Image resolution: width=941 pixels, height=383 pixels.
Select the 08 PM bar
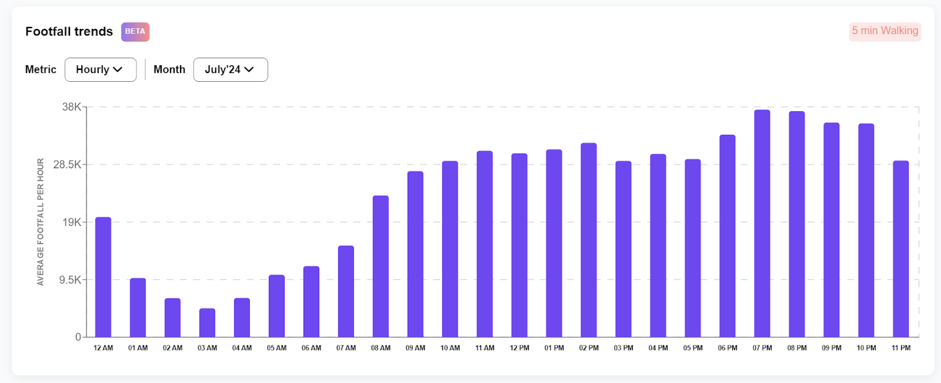797,224
